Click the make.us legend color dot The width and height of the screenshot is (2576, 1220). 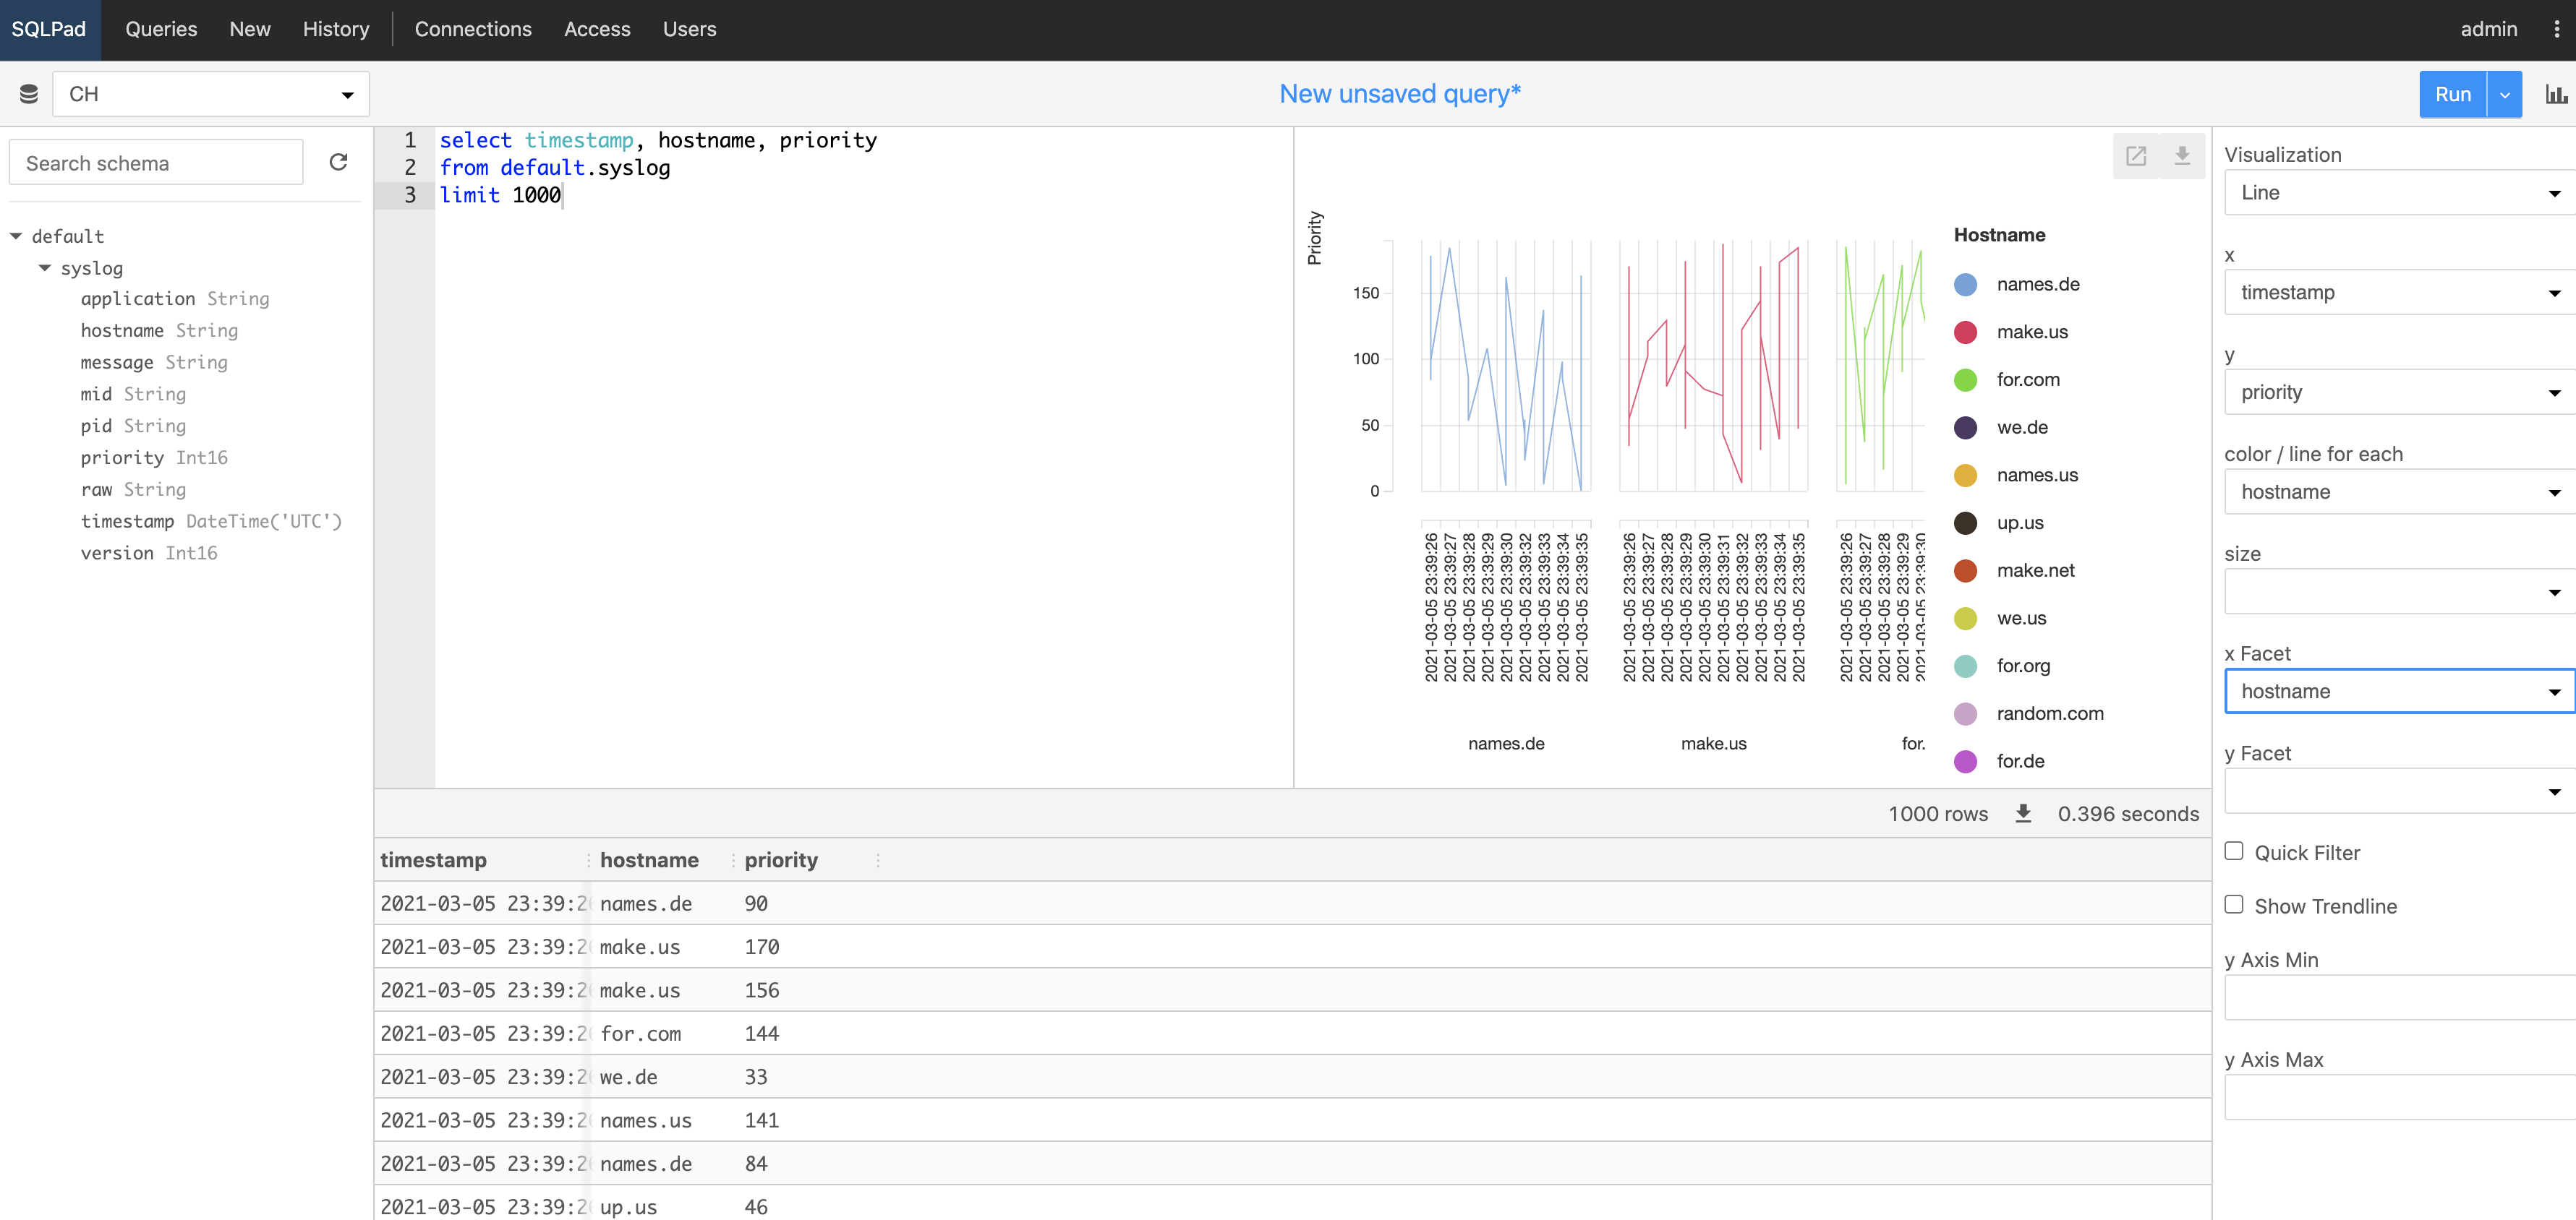coord(1965,332)
